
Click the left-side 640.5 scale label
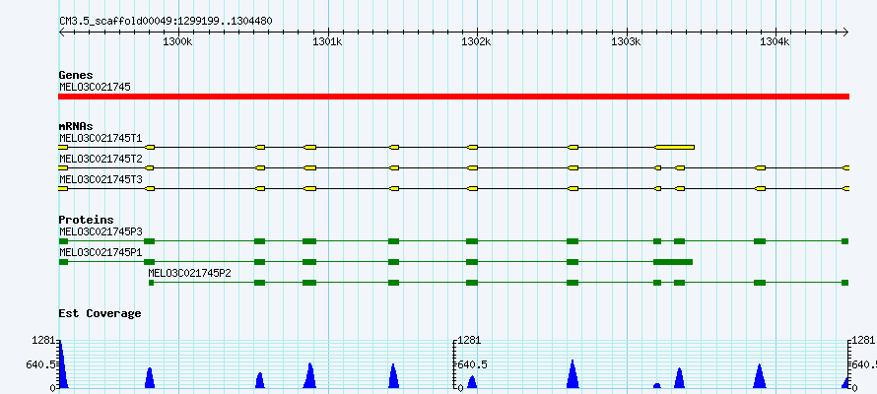40,364
